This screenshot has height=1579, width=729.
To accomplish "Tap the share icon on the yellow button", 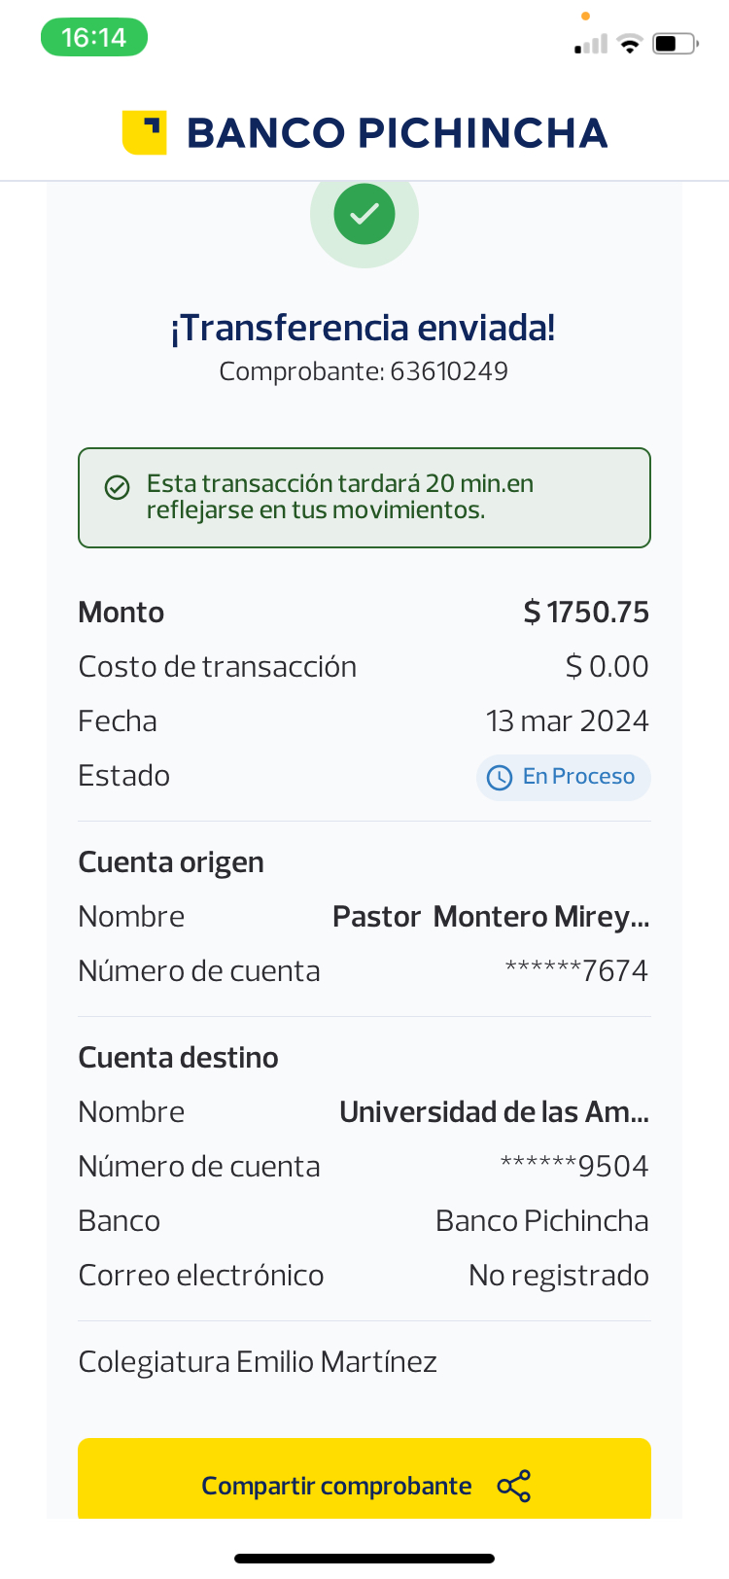I will (x=514, y=1486).
